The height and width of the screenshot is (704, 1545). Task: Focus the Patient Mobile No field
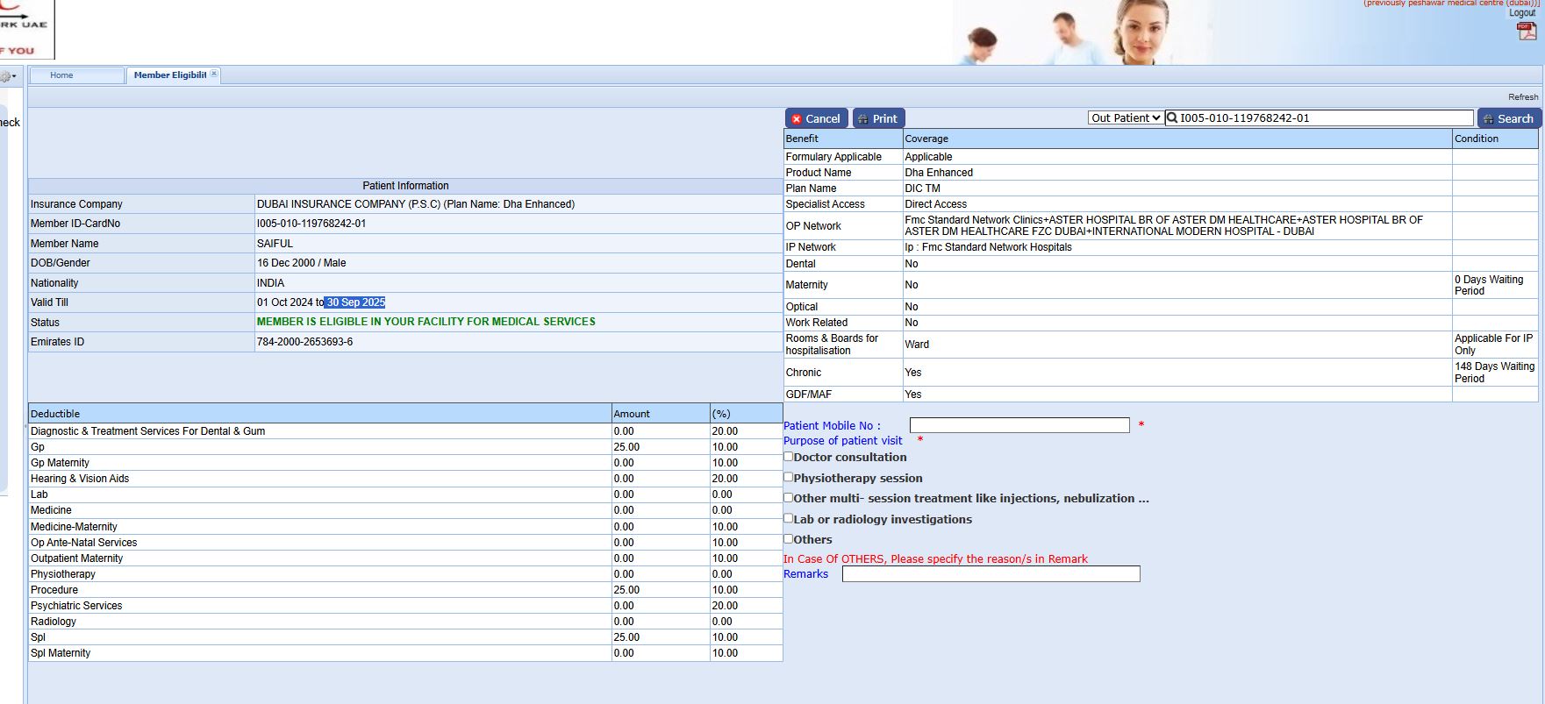(1019, 425)
